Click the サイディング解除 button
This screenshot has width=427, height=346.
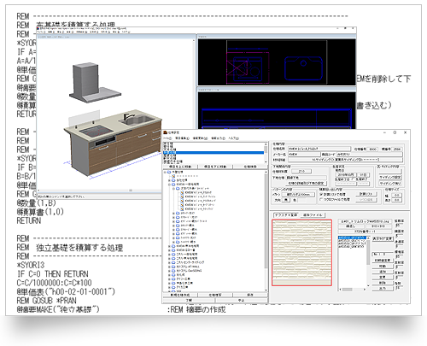[390, 183]
